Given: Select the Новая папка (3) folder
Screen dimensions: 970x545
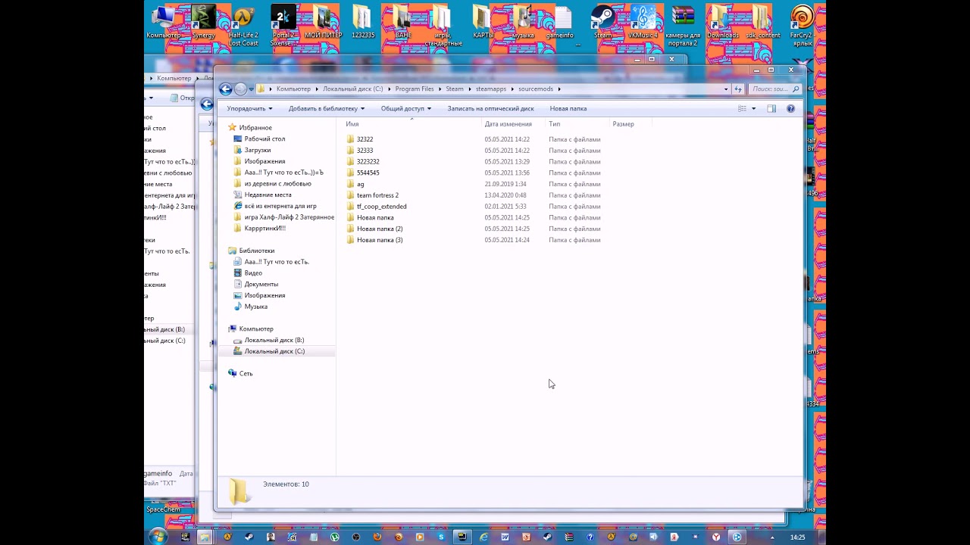Looking at the screenshot, I should click(379, 240).
